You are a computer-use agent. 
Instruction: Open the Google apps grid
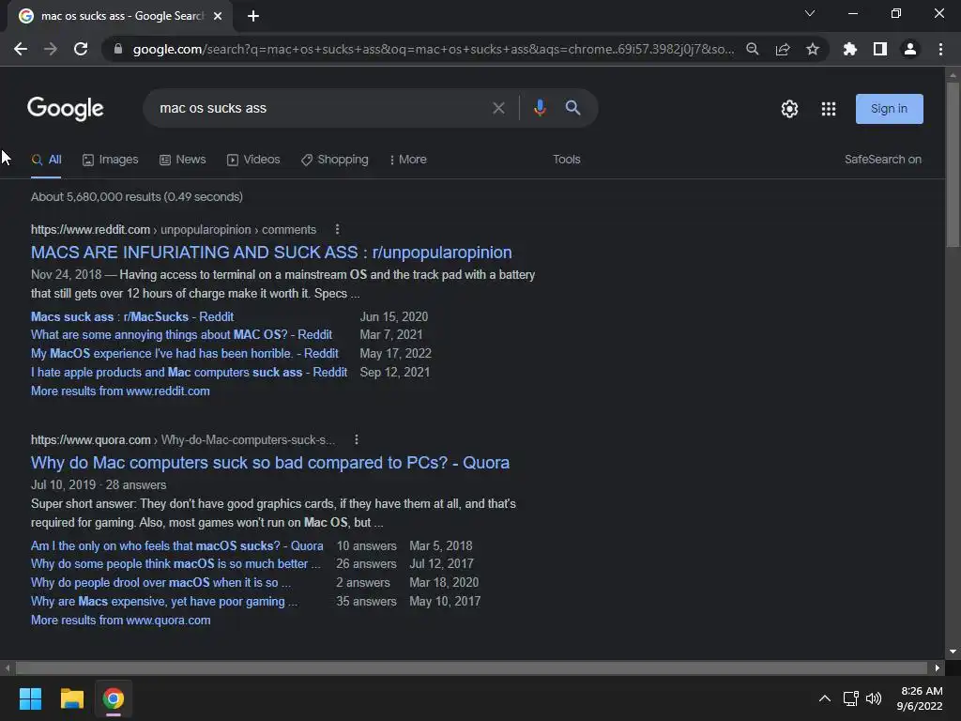point(829,109)
